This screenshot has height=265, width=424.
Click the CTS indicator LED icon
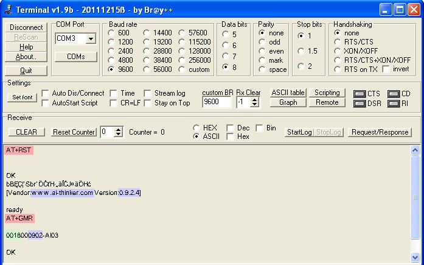point(360,94)
